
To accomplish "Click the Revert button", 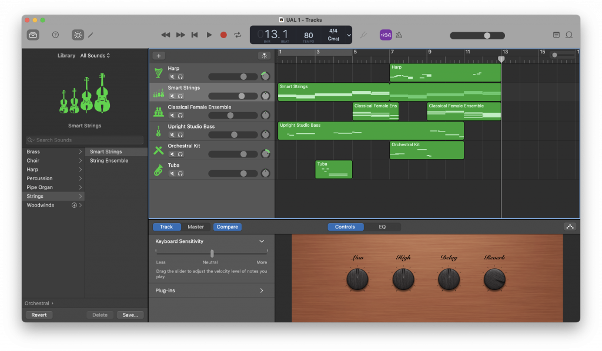I will (39, 315).
